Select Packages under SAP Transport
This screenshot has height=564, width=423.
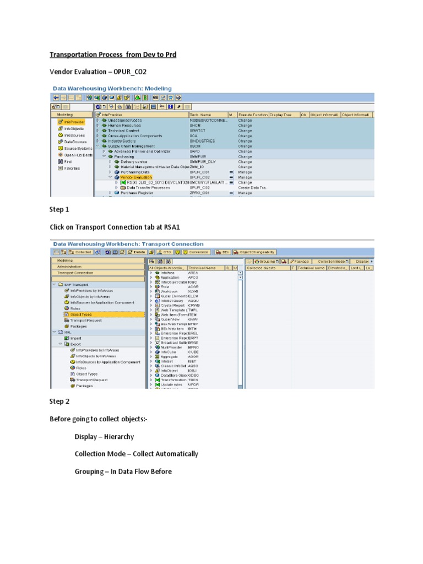click(x=75, y=327)
